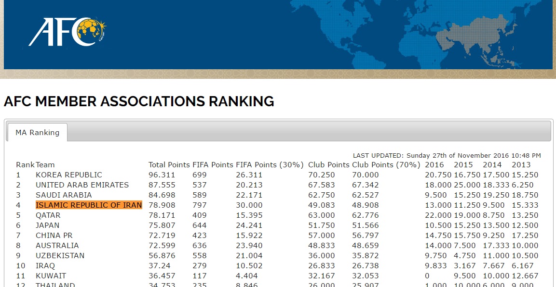Click the AFC MEMBER ASSOCIATIONS RANKING heading
556x287 pixels.
139,101
